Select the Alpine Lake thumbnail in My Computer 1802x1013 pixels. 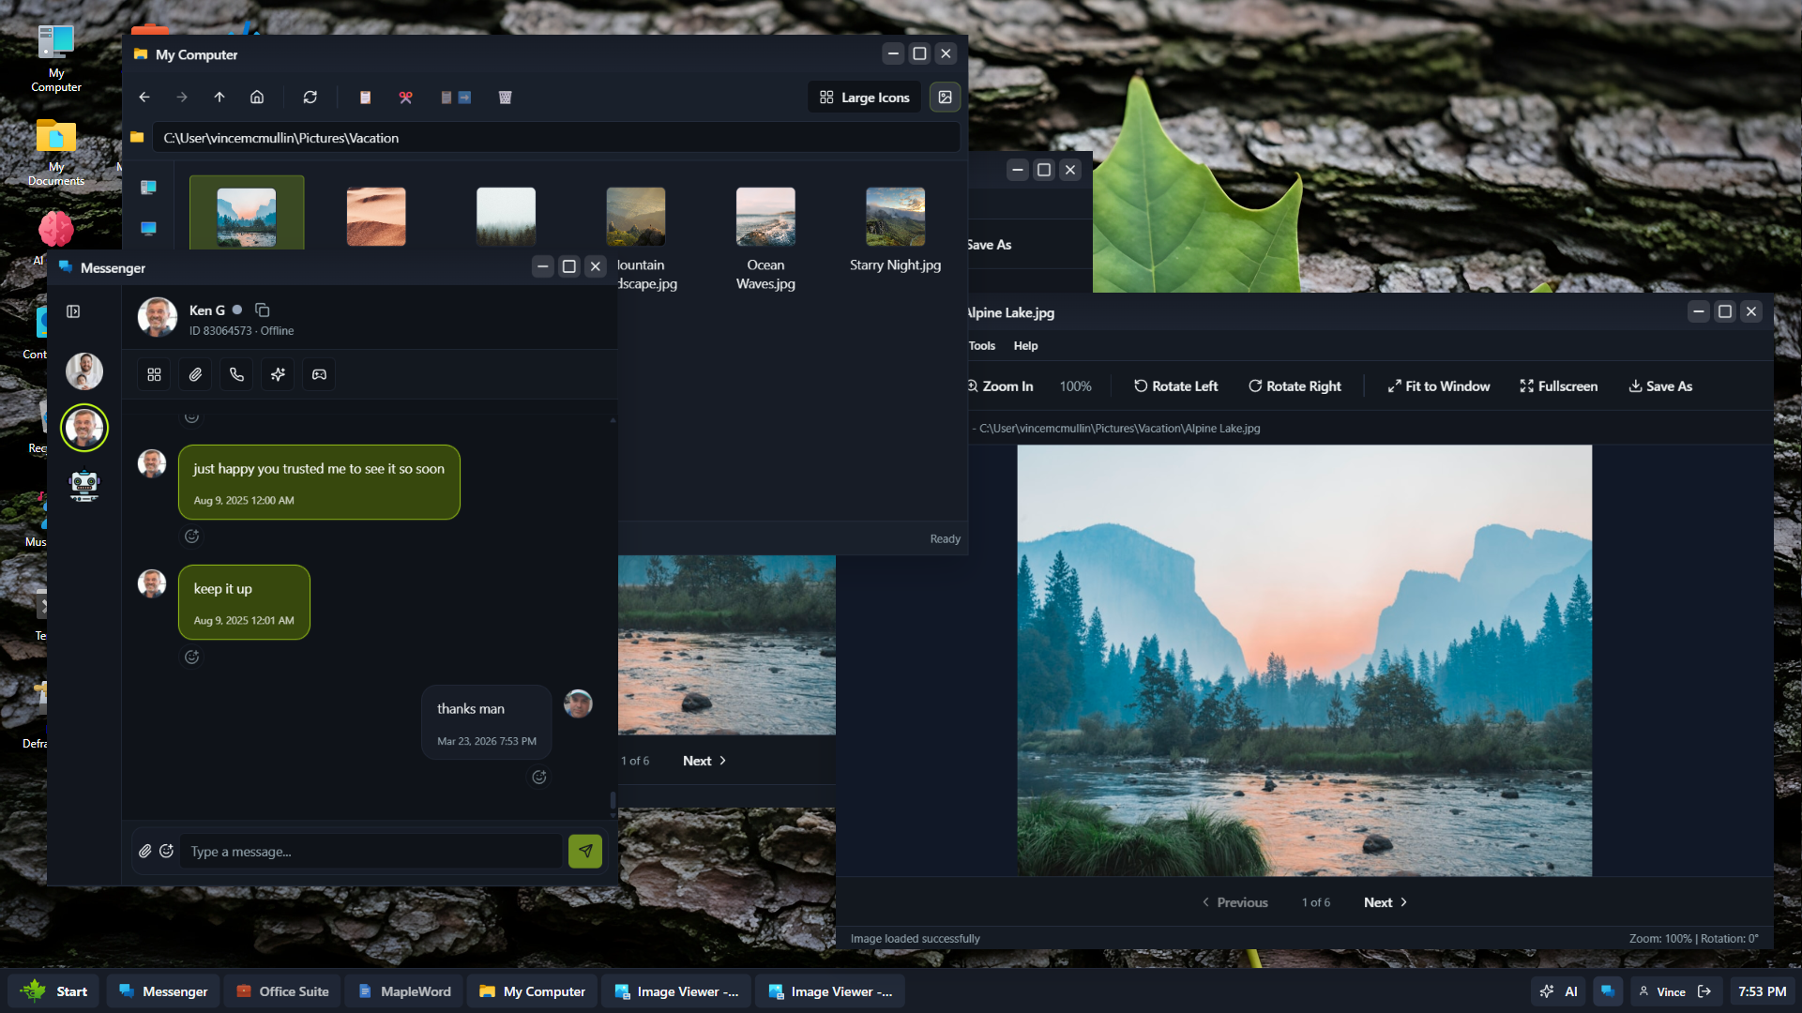point(247,215)
